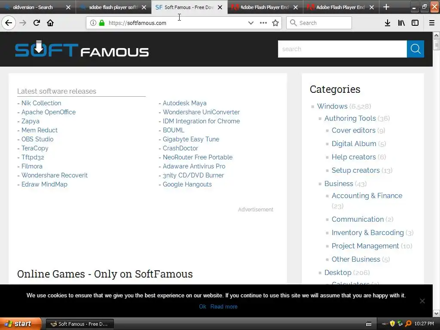Open the address bar history dropdown
The image size is (440, 330).
click(251, 23)
